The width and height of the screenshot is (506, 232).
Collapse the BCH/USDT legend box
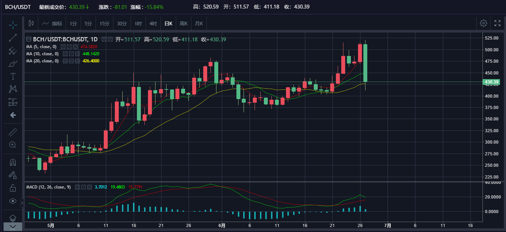[x=29, y=39]
